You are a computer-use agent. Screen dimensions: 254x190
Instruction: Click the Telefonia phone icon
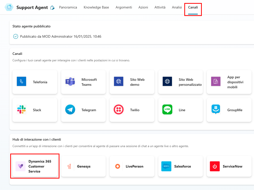point(21,81)
